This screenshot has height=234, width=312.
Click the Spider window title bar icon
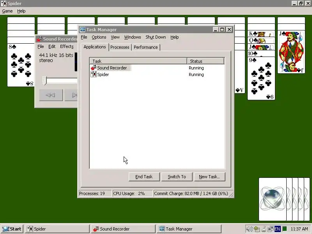(4, 4)
